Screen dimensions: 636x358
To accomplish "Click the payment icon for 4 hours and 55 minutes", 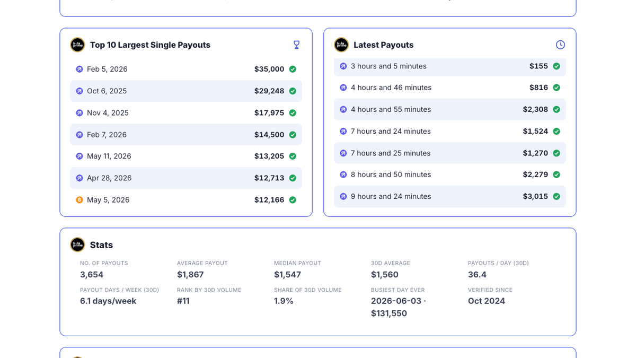I will coord(343,109).
